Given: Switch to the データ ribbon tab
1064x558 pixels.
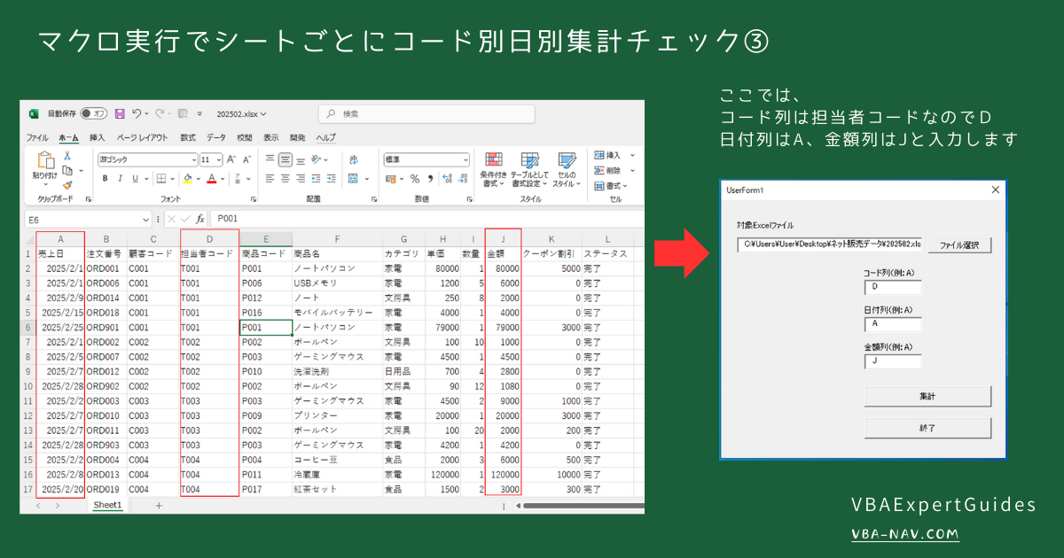Looking at the screenshot, I should [215, 136].
